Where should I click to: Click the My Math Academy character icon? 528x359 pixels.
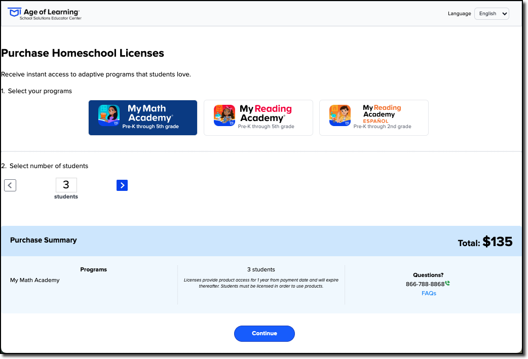coord(109,115)
